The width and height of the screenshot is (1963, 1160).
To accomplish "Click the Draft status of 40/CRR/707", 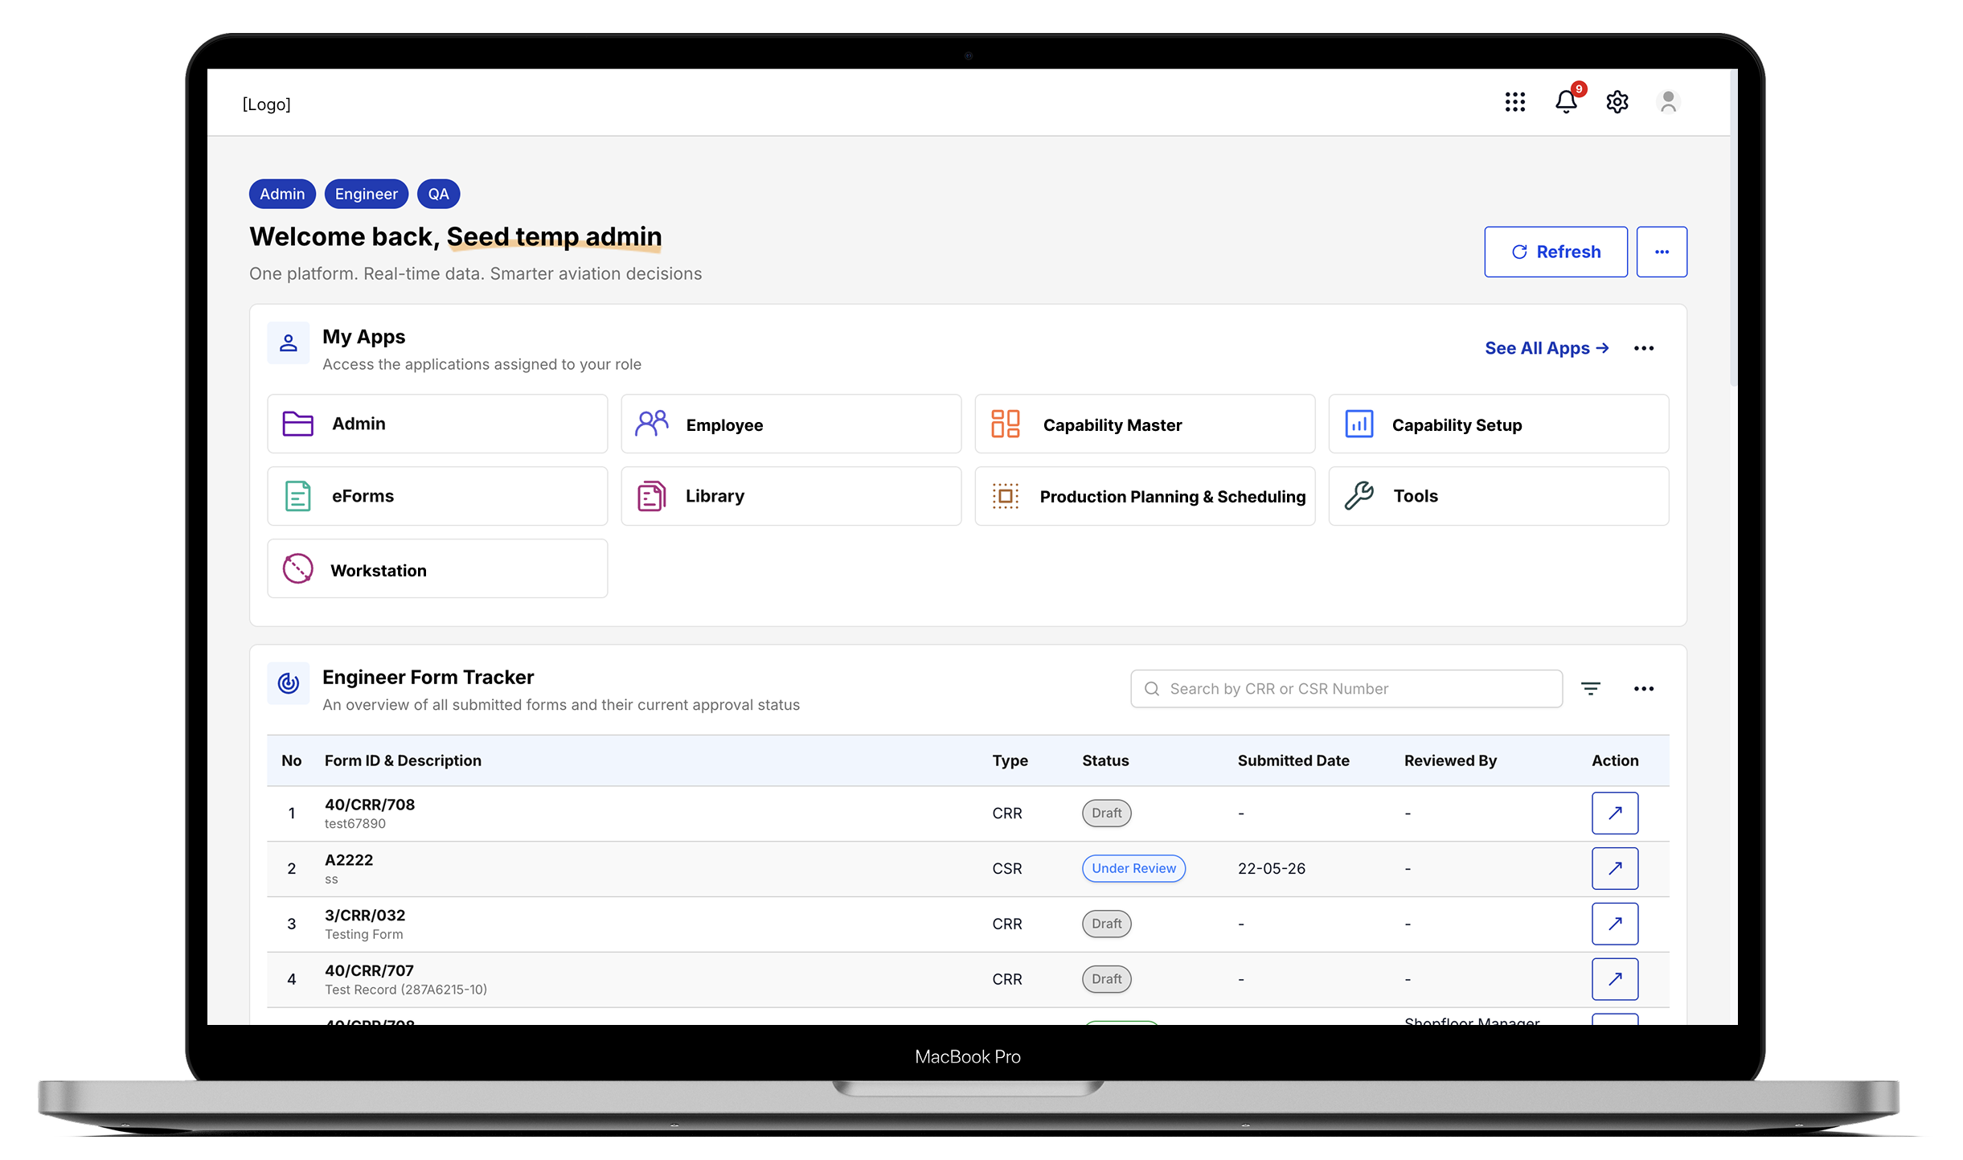I will tap(1107, 979).
